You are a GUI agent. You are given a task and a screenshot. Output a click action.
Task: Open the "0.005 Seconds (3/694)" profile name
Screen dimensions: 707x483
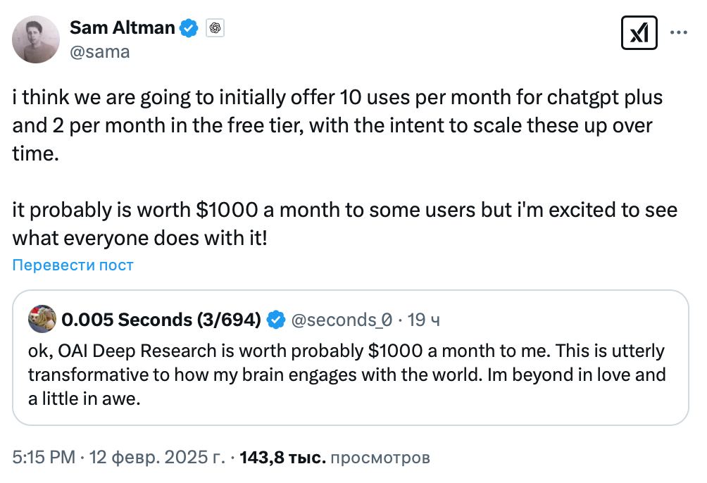point(161,320)
